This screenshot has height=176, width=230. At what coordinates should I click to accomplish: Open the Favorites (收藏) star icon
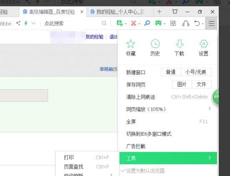tap(131, 44)
